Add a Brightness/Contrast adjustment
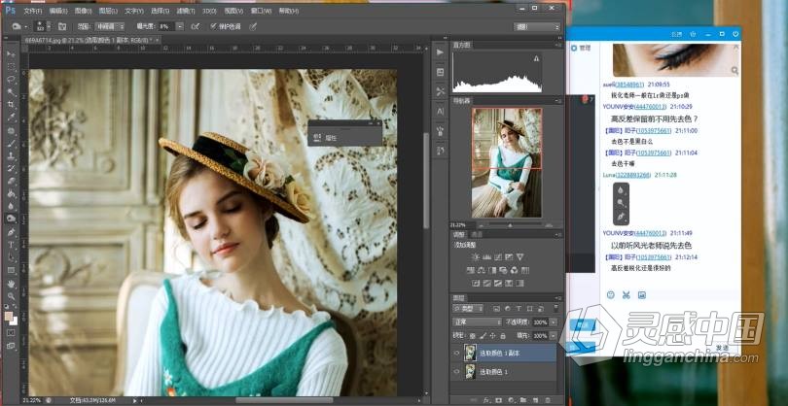The height and width of the screenshot is (406, 788). point(476,257)
